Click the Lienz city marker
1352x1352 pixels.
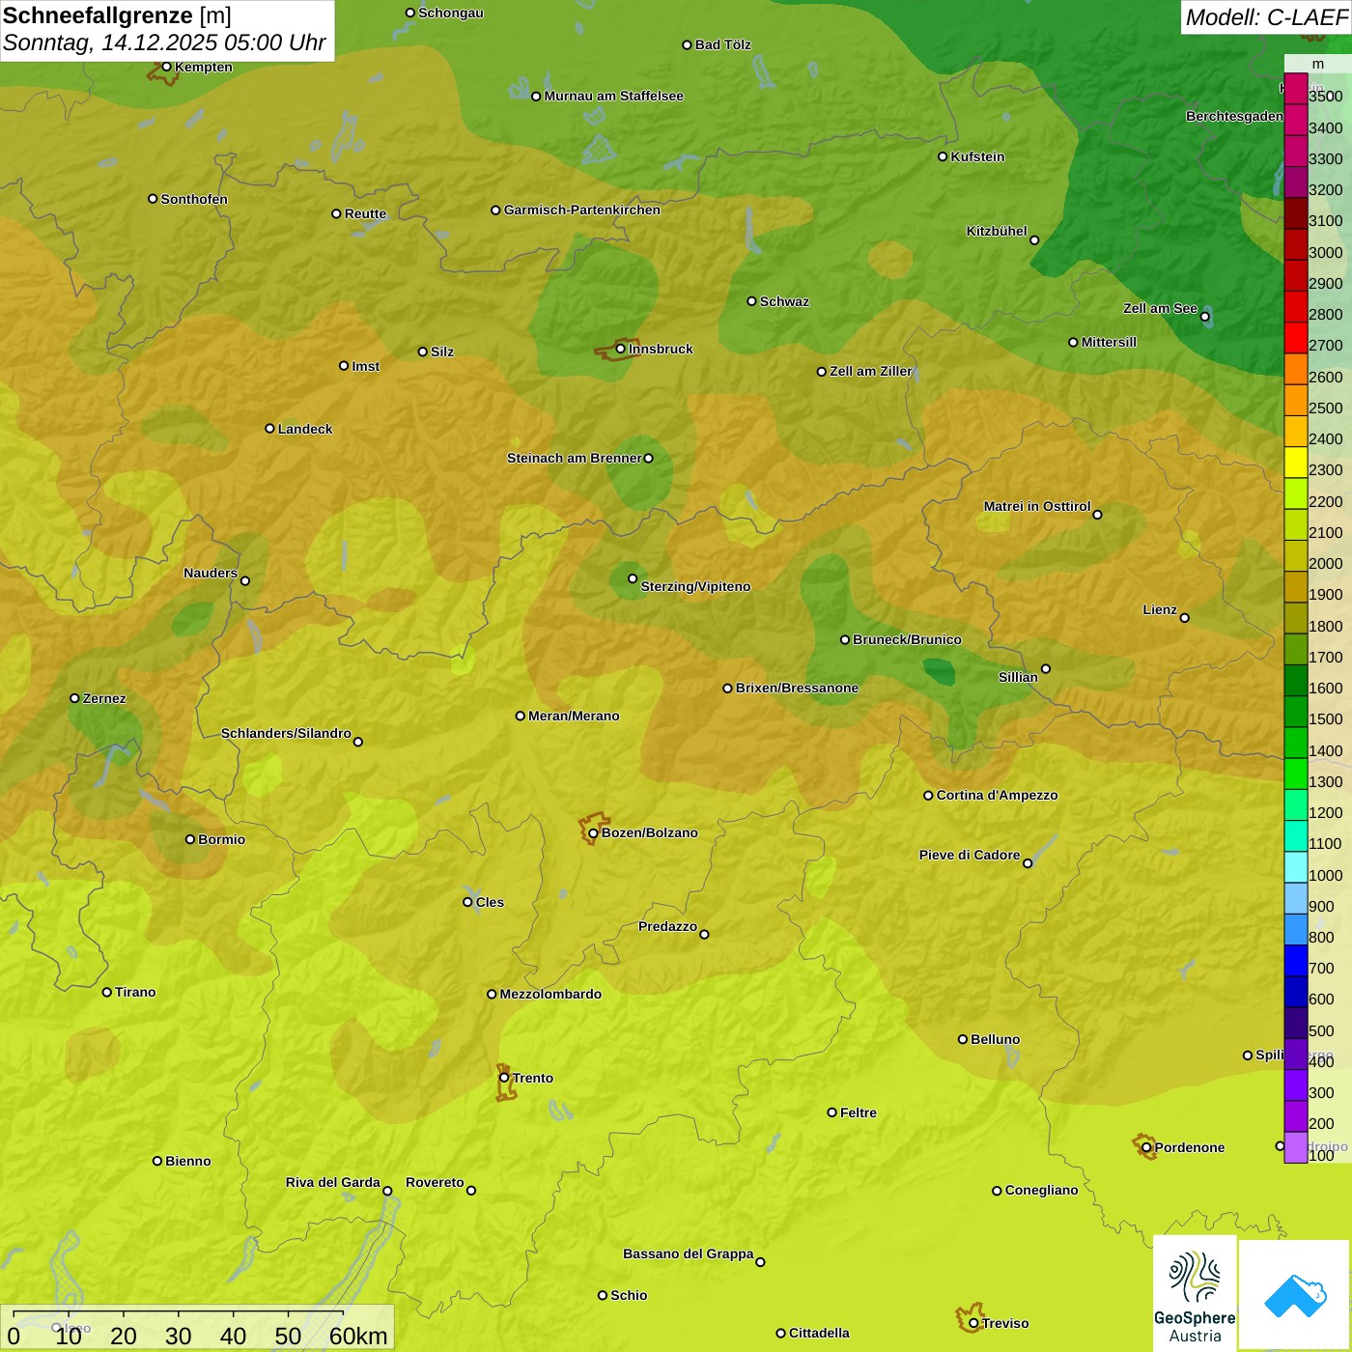[1185, 618]
